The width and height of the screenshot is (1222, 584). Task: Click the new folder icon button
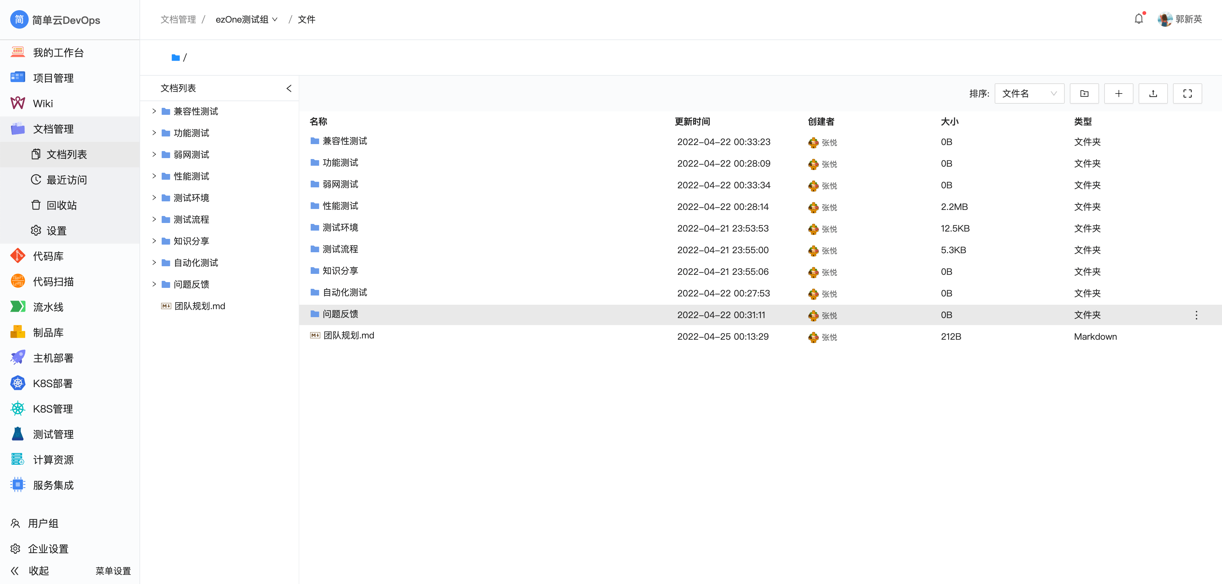point(1084,94)
